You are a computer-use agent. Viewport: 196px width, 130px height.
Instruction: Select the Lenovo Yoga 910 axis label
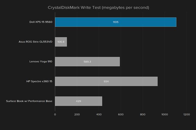click(41, 62)
